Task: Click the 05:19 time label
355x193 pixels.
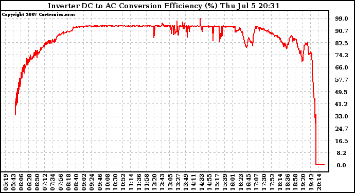Action: (x=6, y=182)
